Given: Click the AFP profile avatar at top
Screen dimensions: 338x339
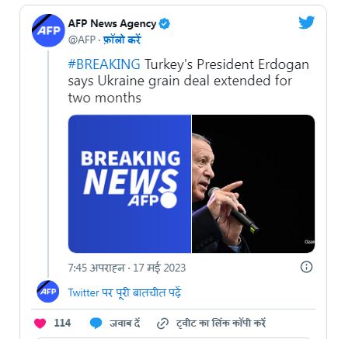Looking at the screenshot, I should tap(48, 30).
